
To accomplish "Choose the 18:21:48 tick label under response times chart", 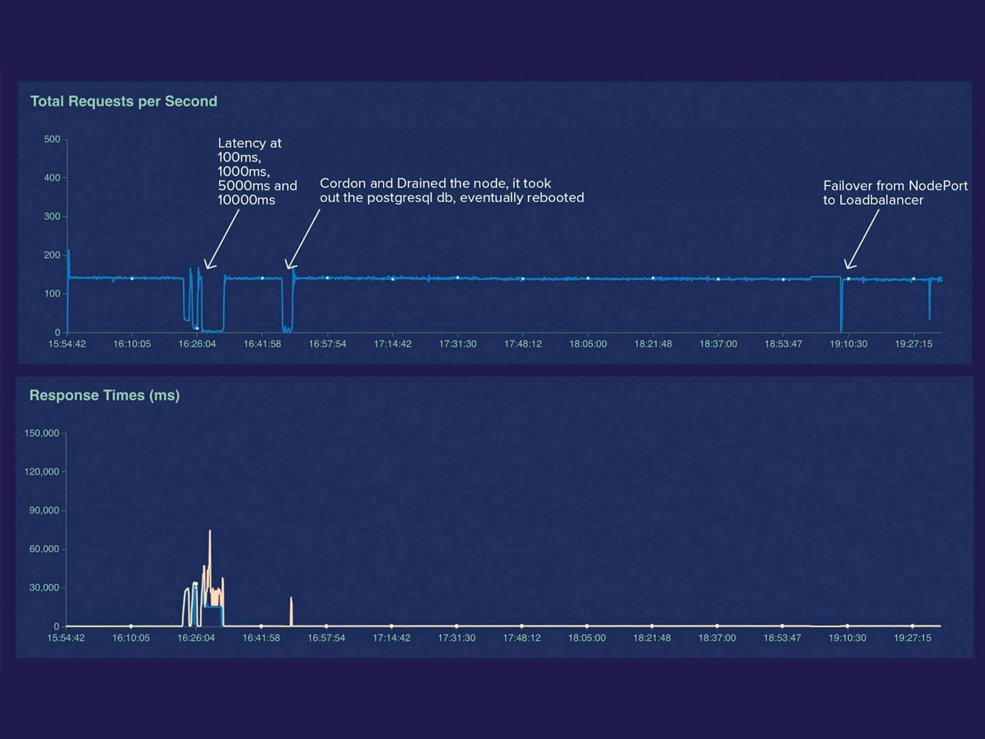I will [x=652, y=638].
